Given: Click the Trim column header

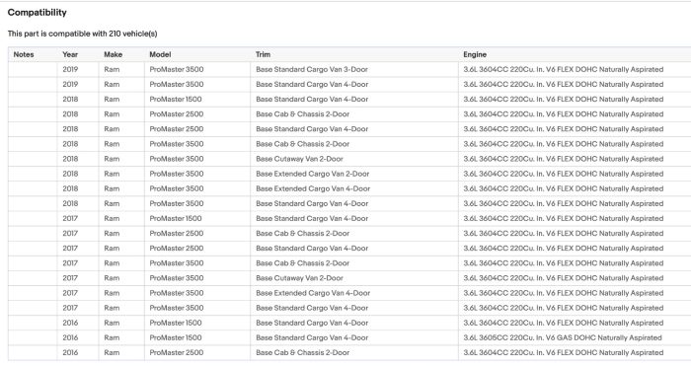Looking at the screenshot, I should click(x=264, y=54).
